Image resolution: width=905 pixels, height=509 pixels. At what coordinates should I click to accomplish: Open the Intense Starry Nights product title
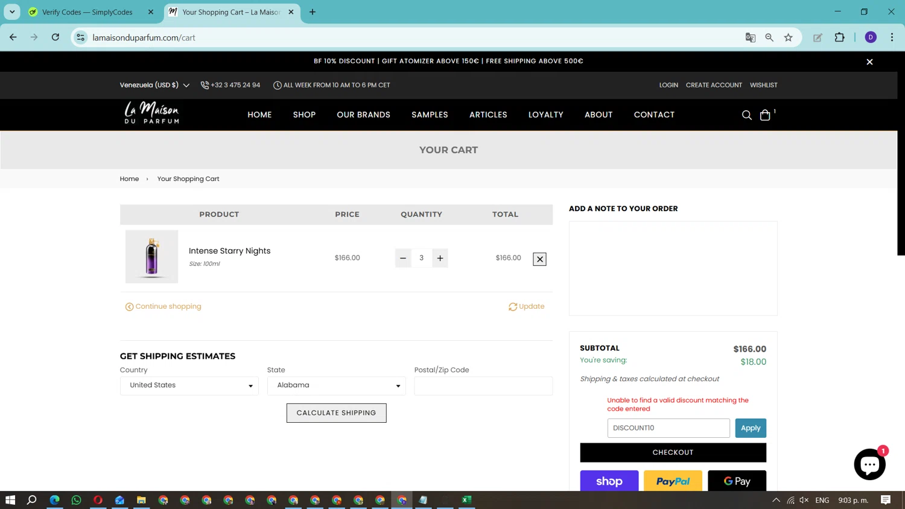(229, 251)
